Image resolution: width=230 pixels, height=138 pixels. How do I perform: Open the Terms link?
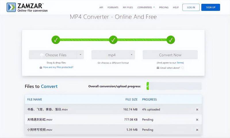[180, 63]
